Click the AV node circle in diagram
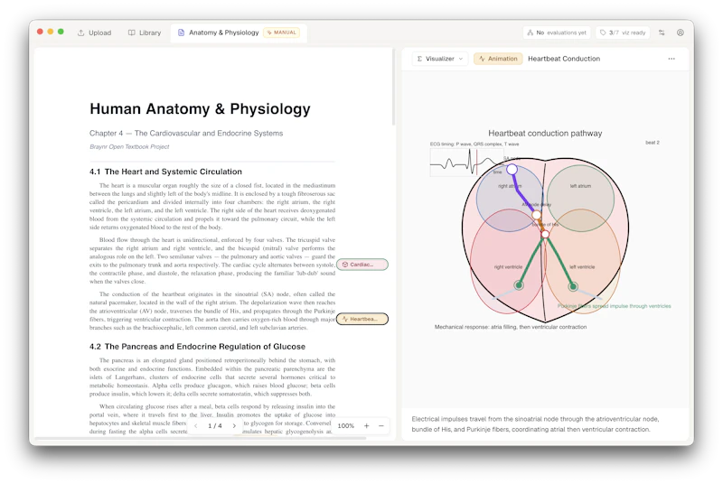The height and width of the screenshot is (484, 723). (x=536, y=215)
